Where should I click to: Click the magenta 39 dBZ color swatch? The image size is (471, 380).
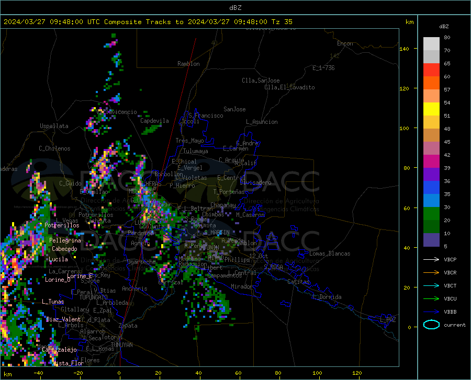click(x=431, y=162)
